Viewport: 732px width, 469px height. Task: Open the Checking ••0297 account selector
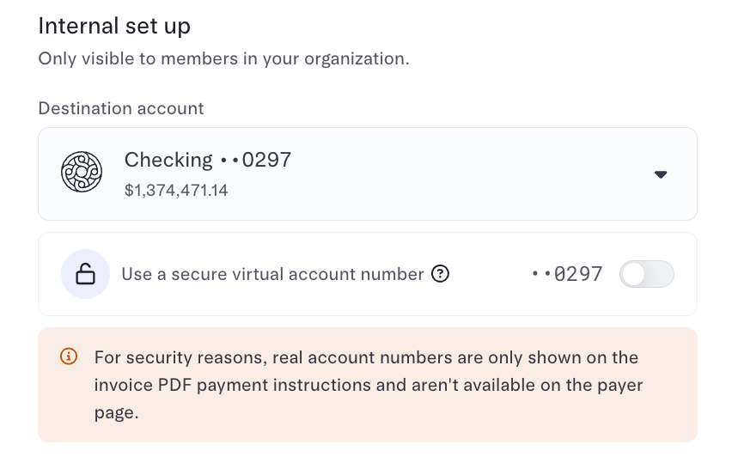[x=368, y=174]
